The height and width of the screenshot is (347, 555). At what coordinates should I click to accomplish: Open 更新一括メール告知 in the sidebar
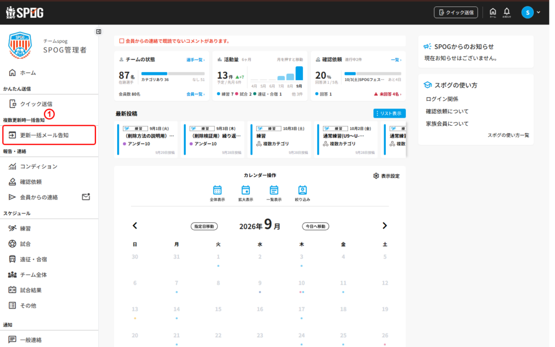(x=49, y=135)
